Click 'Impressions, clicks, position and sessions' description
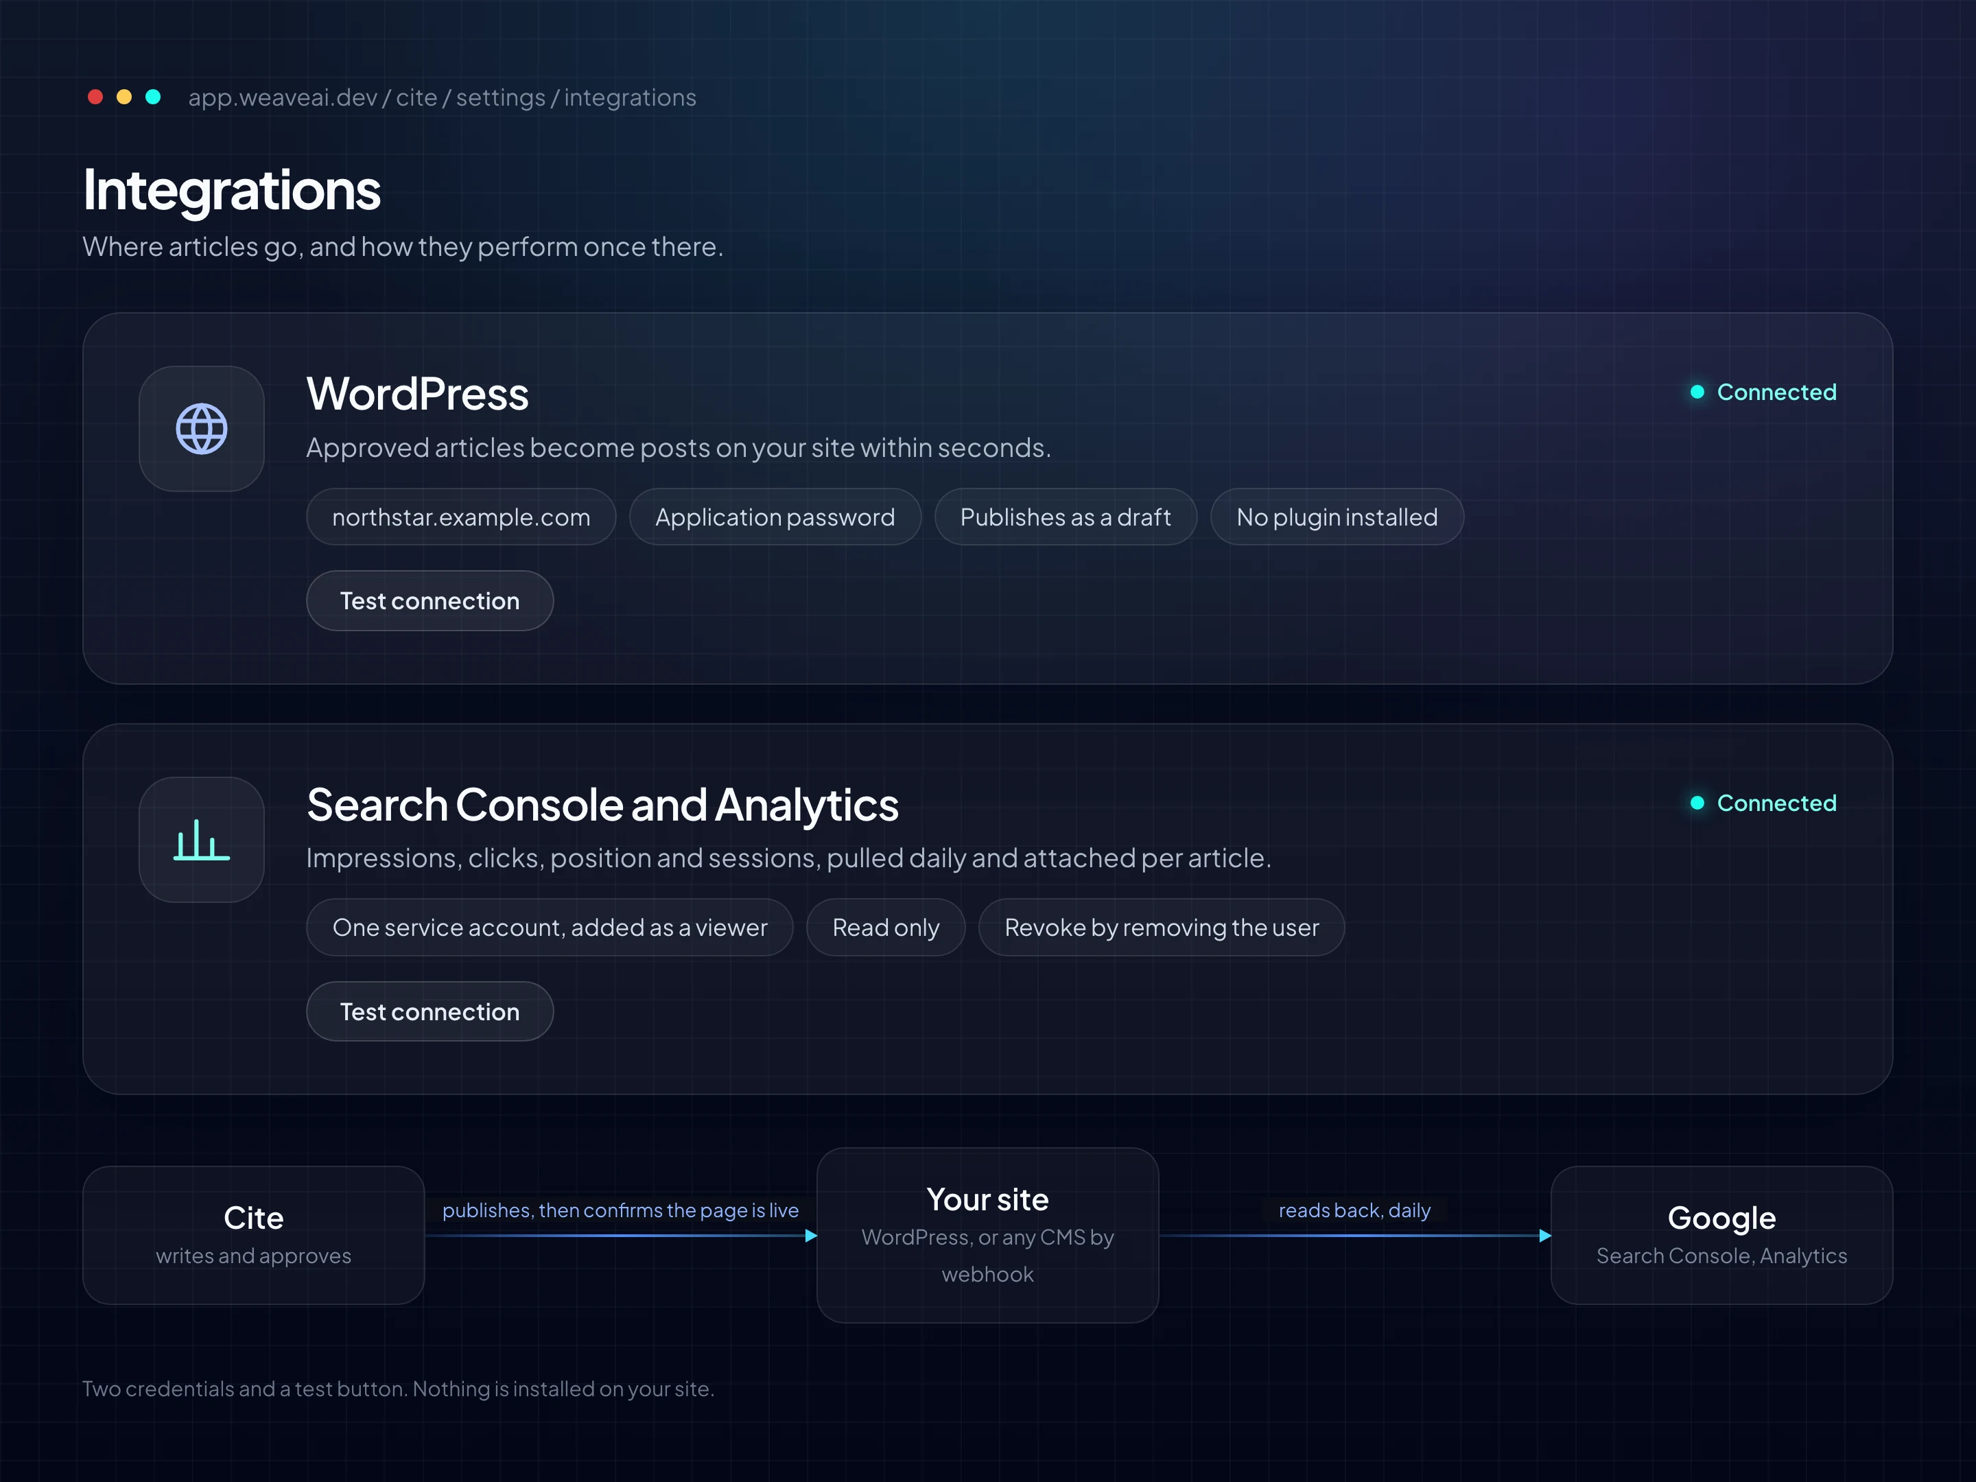Image resolution: width=1976 pixels, height=1482 pixels. pyautogui.click(x=788, y=858)
